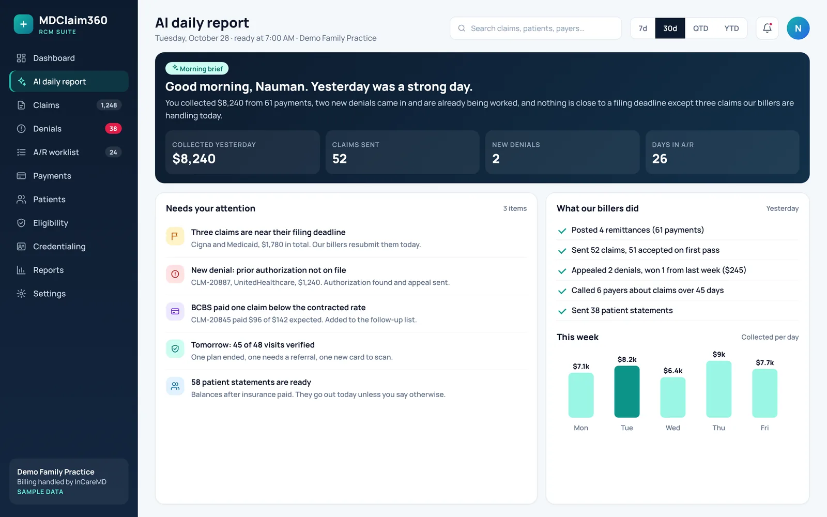Click the Morning brief badge
Viewport: 827px width, 517px height.
tap(197, 69)
